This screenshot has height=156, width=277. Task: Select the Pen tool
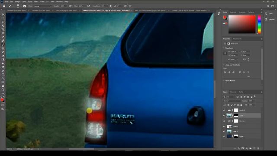tap(3, 71)
